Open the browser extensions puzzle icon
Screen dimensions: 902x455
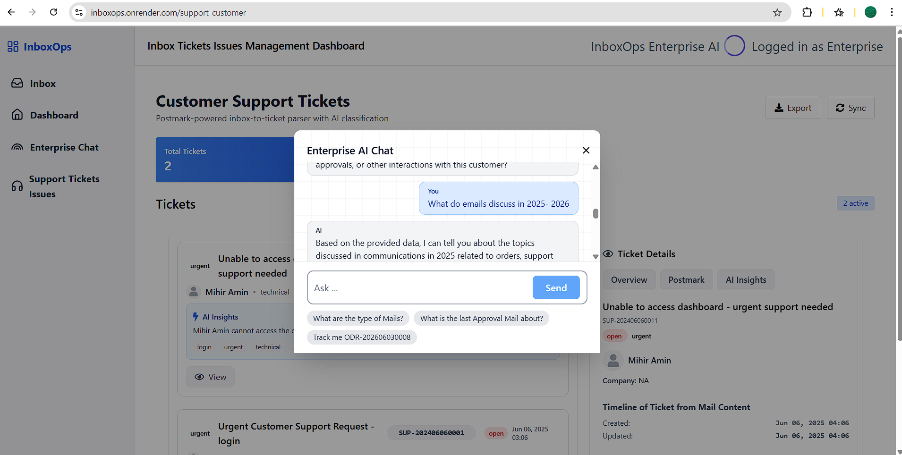pyautogui.click(x=807, y=13)
